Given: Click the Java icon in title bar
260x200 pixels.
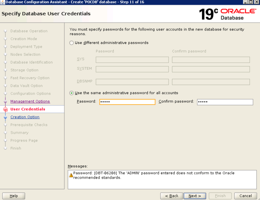Looking at the screenshot, I should 3,2.
